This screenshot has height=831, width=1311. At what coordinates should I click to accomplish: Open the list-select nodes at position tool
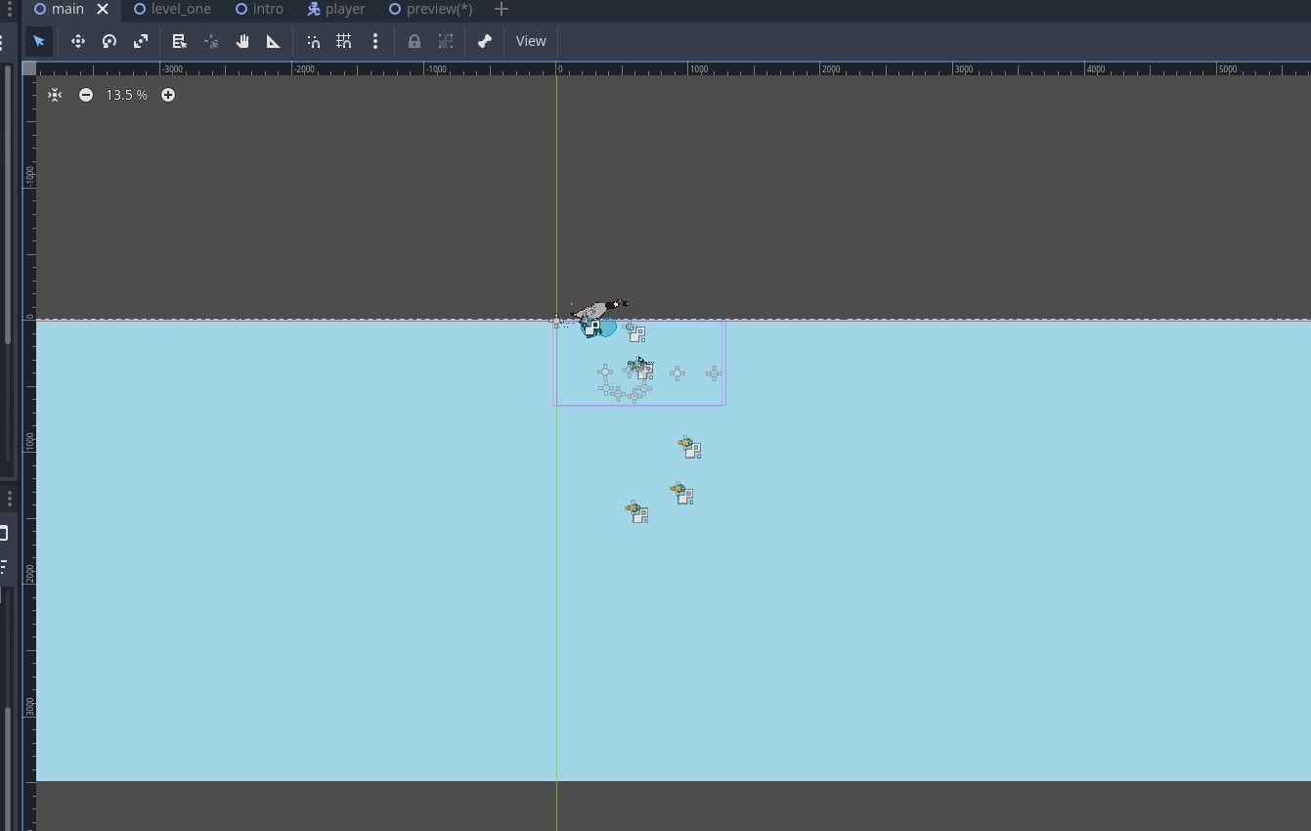(180, 41)
